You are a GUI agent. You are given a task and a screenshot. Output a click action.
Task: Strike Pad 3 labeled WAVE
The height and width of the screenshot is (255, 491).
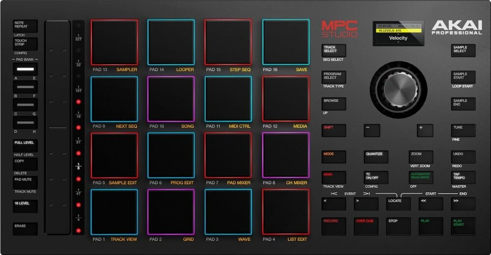(x=228, y=212)
